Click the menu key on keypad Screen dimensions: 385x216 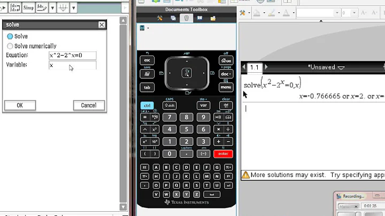pyautogui.click(x=226, y=87)
